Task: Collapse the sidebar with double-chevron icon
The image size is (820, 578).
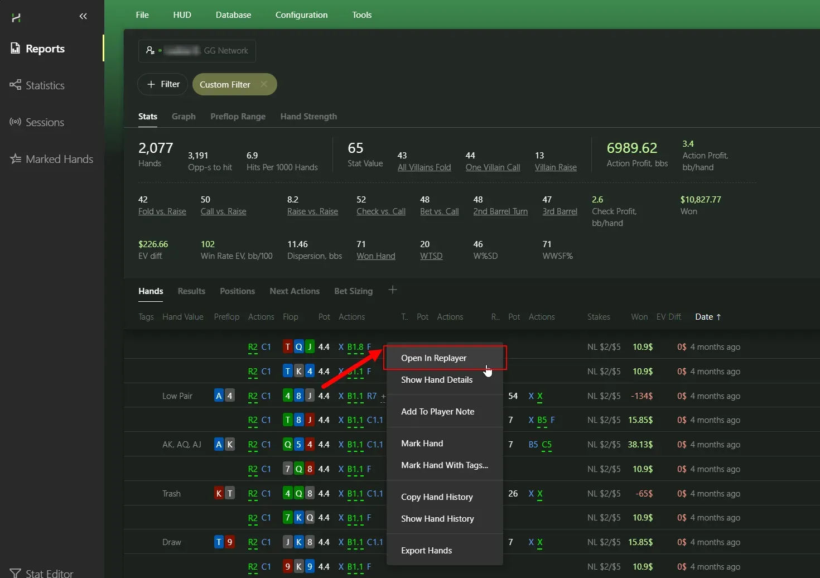Action: tap(83, 16)
